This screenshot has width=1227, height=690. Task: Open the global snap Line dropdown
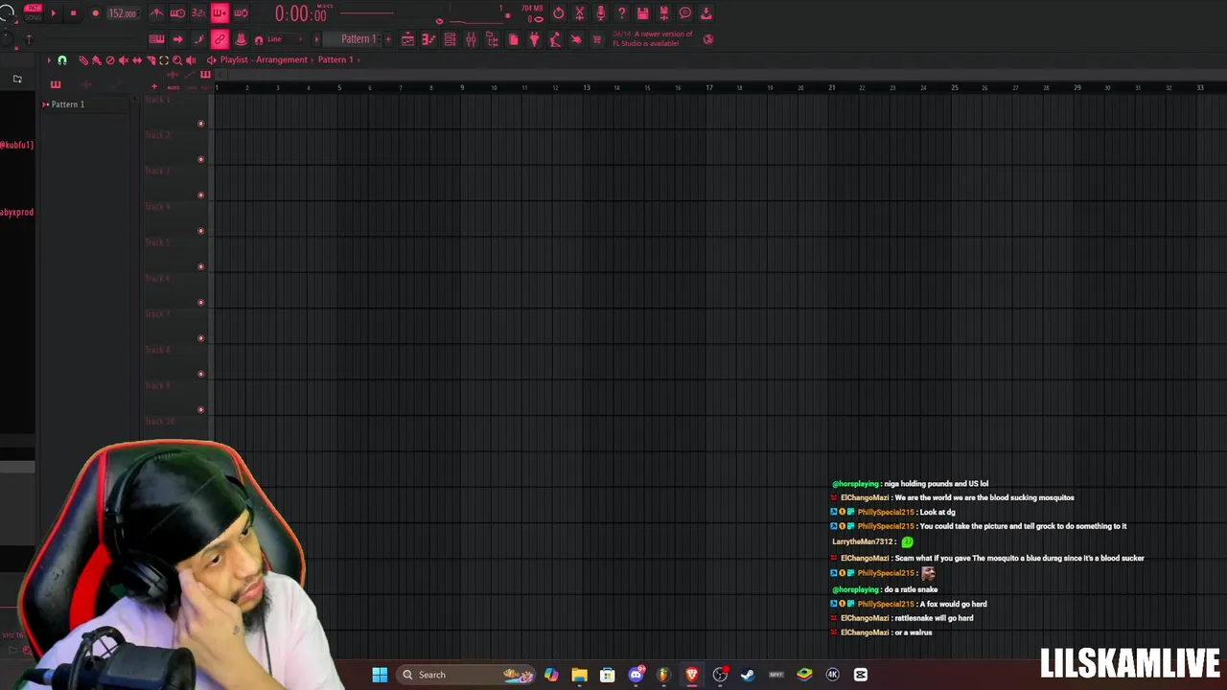click(x=285, y=39)
